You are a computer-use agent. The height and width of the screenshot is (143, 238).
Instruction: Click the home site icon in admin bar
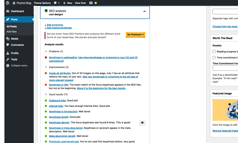[14, 3]
